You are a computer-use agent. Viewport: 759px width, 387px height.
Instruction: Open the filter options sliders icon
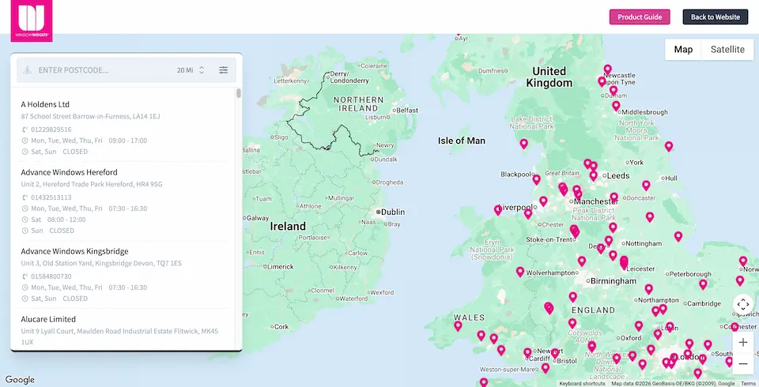(223, 70)
